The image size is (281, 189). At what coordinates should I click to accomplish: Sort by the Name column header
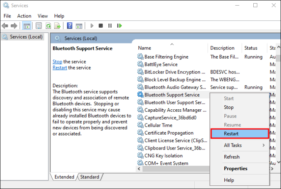coord(145,48)
